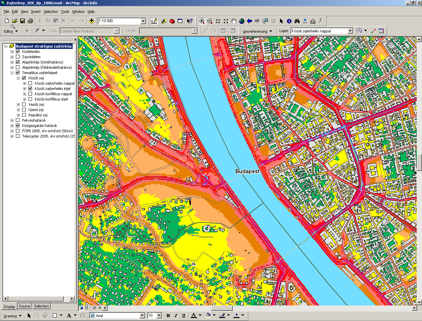This screenshot has width=422, height=321.
Task: Zoom to Full Extent globe icon
Action: (242, 21)
